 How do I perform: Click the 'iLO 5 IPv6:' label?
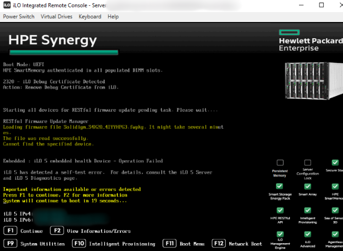click(x=18, y=220)
